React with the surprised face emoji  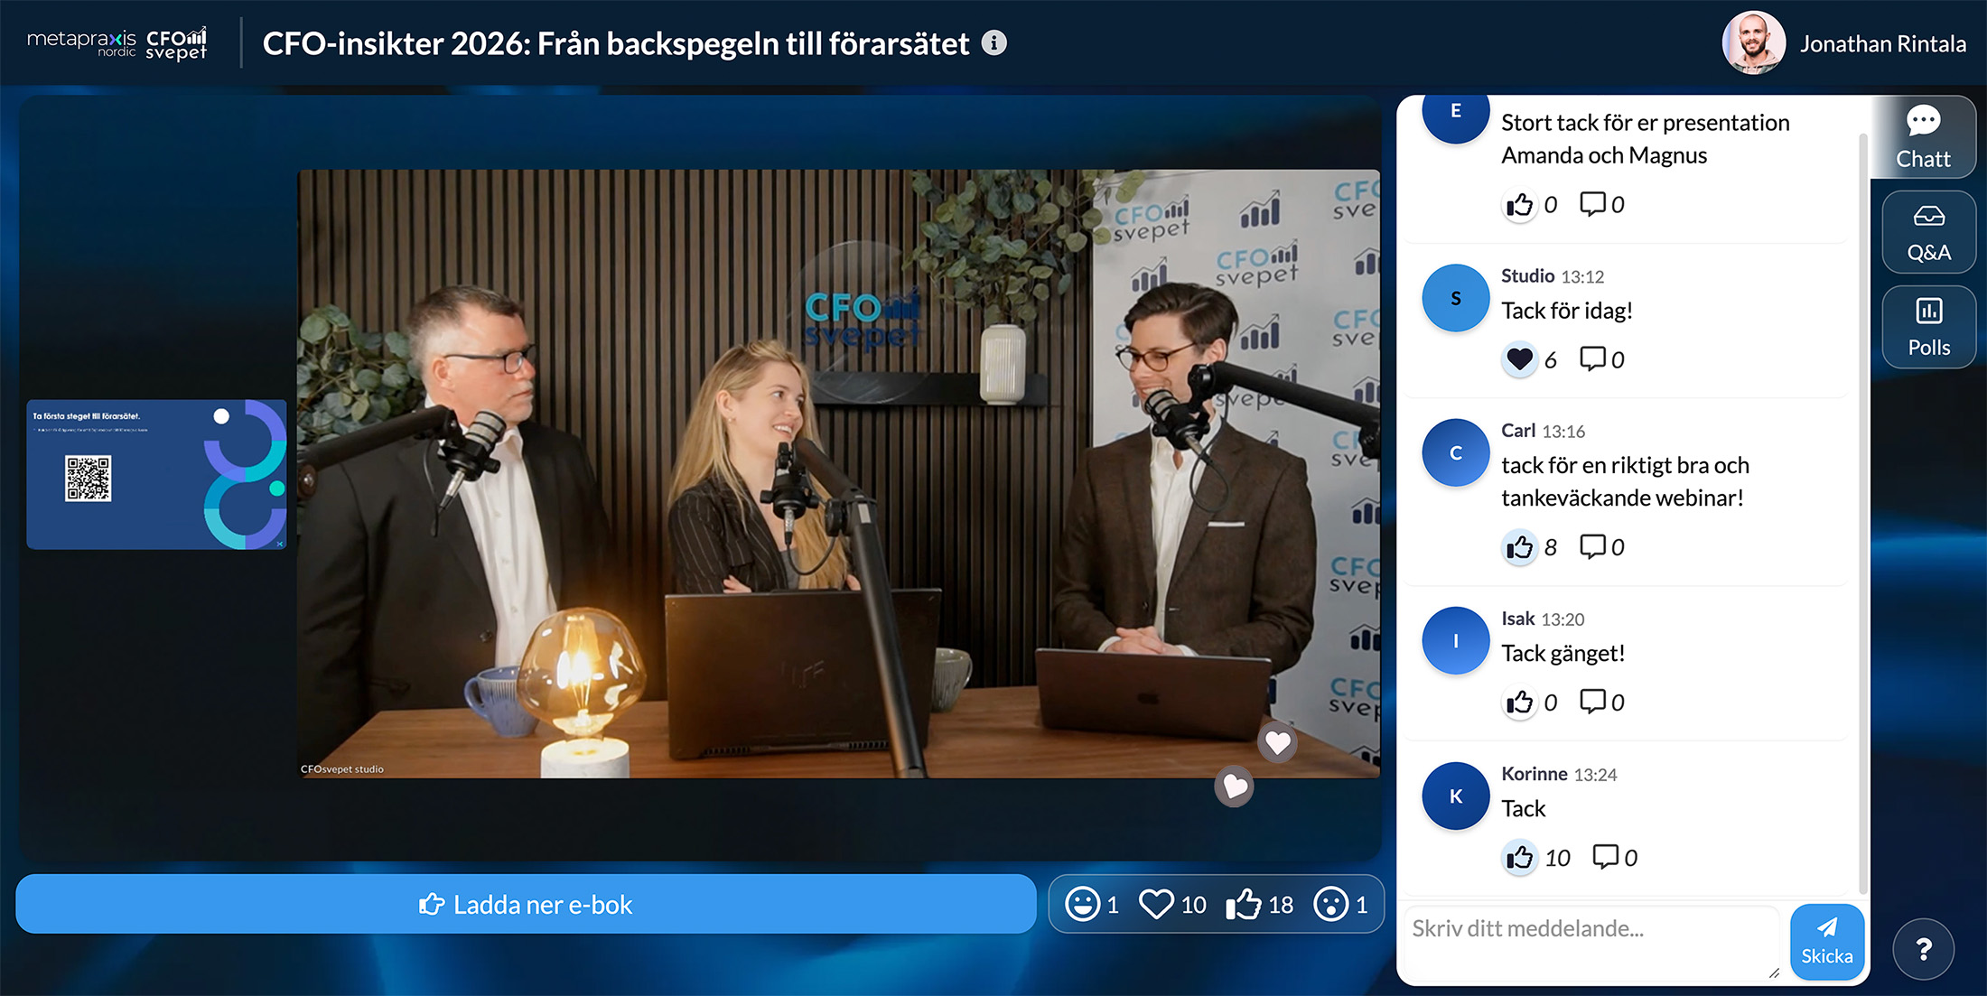point(1330,904)
